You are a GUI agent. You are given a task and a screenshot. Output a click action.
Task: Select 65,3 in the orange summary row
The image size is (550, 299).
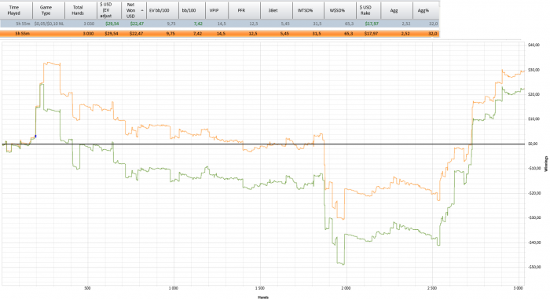tap(349, 34)
